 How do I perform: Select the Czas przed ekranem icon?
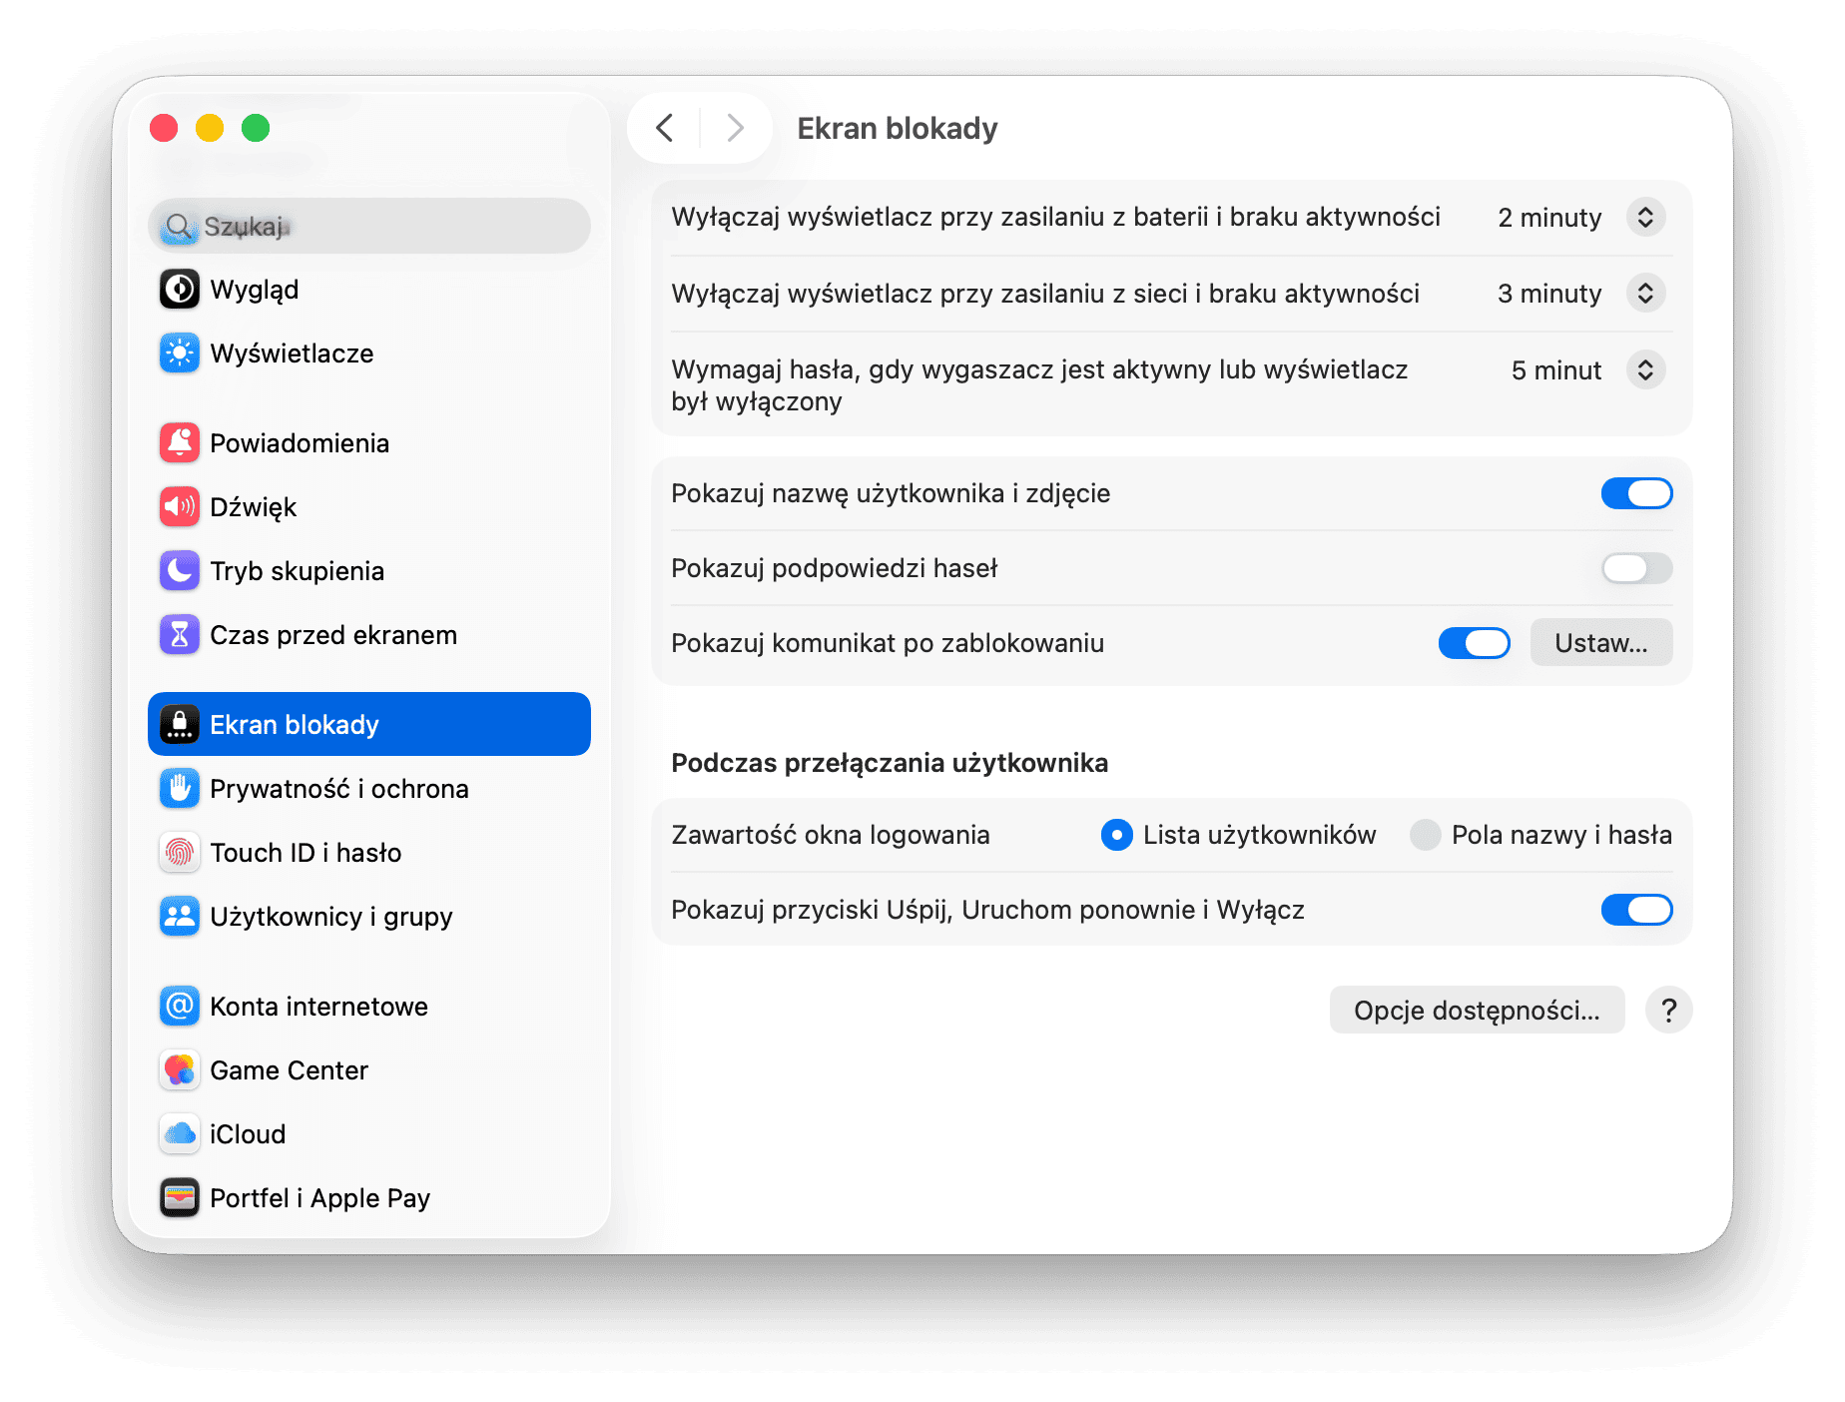(x=180, y=635)
